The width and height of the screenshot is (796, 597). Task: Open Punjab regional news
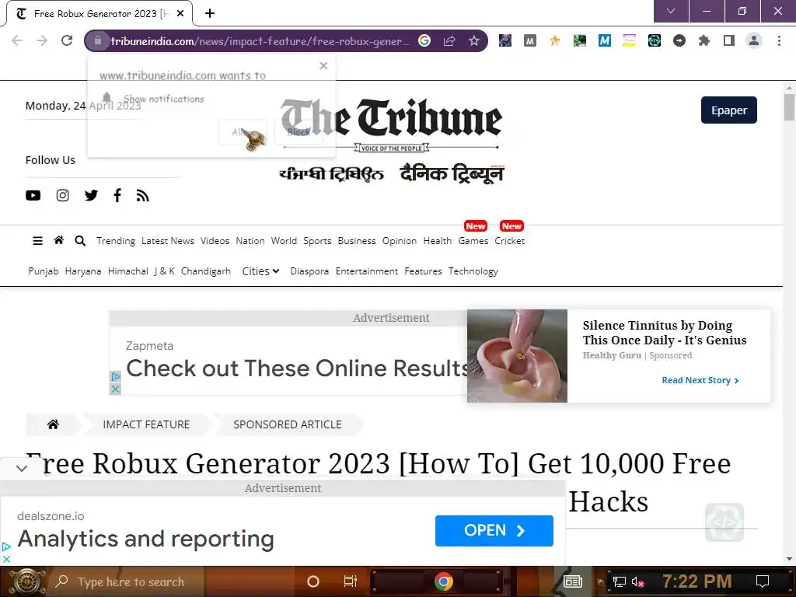click(44, 271)
